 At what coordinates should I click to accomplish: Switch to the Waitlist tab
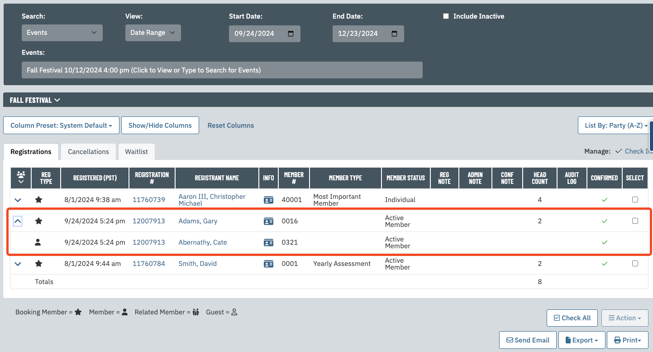tap(137, 152)
